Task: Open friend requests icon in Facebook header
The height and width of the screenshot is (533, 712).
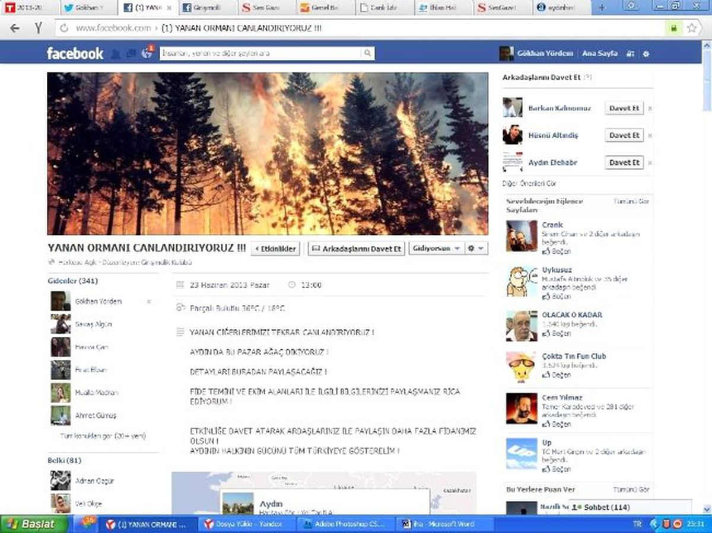Action: click(x=116, y=54)
